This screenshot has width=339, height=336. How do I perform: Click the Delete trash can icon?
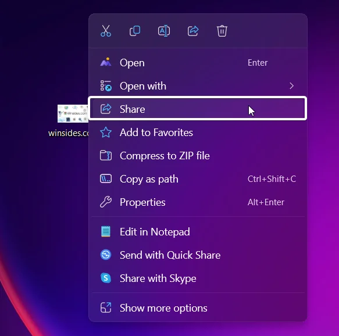pos(222,31)
